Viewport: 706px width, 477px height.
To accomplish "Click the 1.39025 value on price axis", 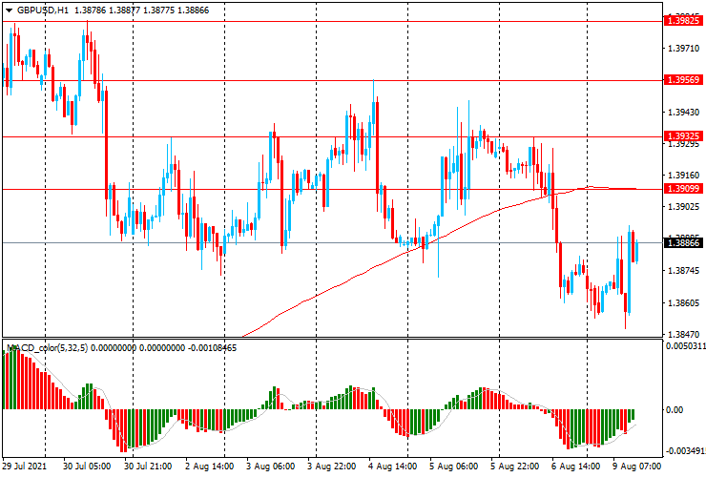I will 683,207.
